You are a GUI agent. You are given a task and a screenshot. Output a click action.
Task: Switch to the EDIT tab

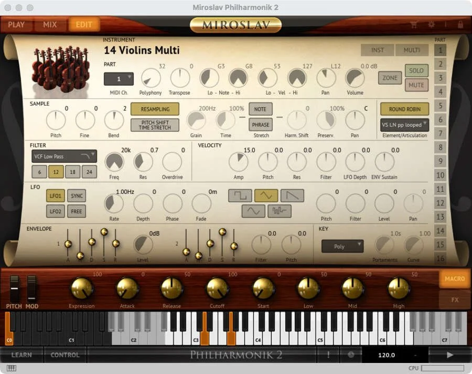(84, 25)
